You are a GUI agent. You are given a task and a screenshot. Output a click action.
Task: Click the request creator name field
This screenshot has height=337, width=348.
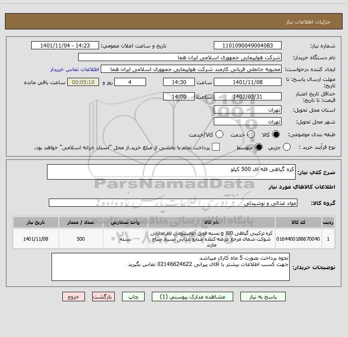point(191,69)
